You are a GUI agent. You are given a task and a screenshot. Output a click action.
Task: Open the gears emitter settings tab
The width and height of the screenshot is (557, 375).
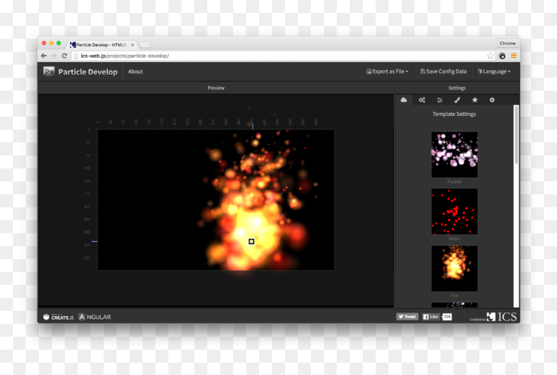pos(422,100)
